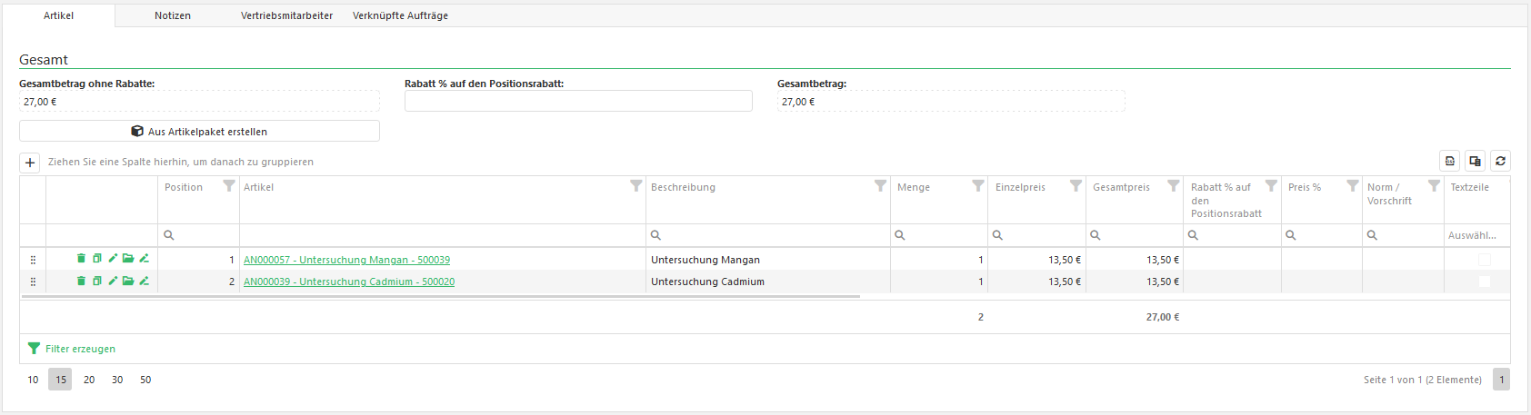Click the plus icon to add a position
The image size is (1531, 415).
click(x=30, y=163)
